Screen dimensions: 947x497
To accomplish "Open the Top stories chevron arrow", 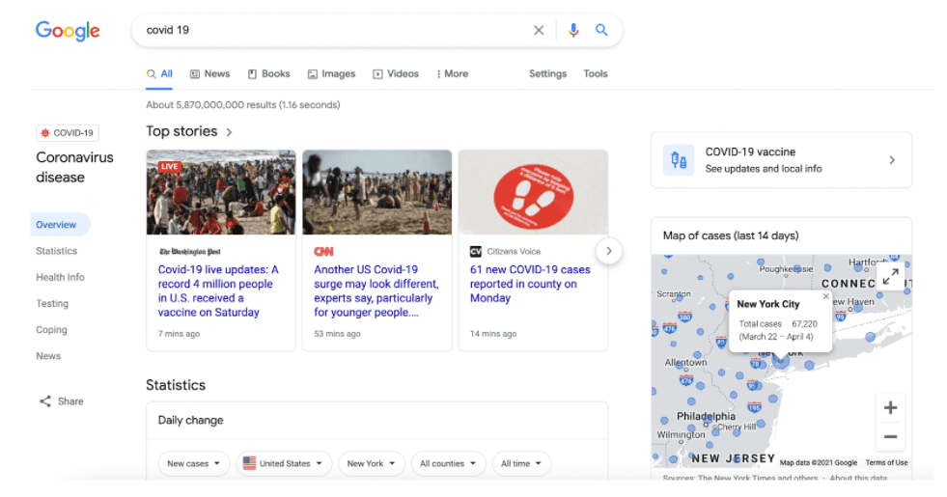I will (x=229, y=132).
